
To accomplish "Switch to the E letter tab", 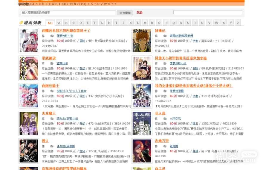I will click(x=88, y=23).
